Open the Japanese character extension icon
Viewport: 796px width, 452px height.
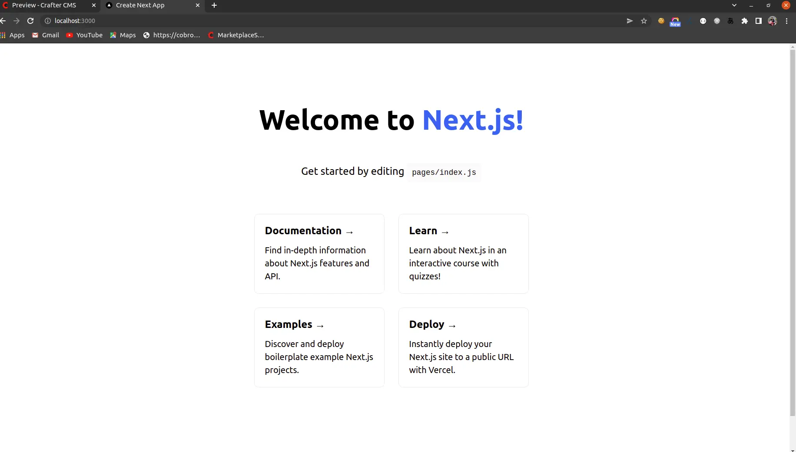pos(730,21)
